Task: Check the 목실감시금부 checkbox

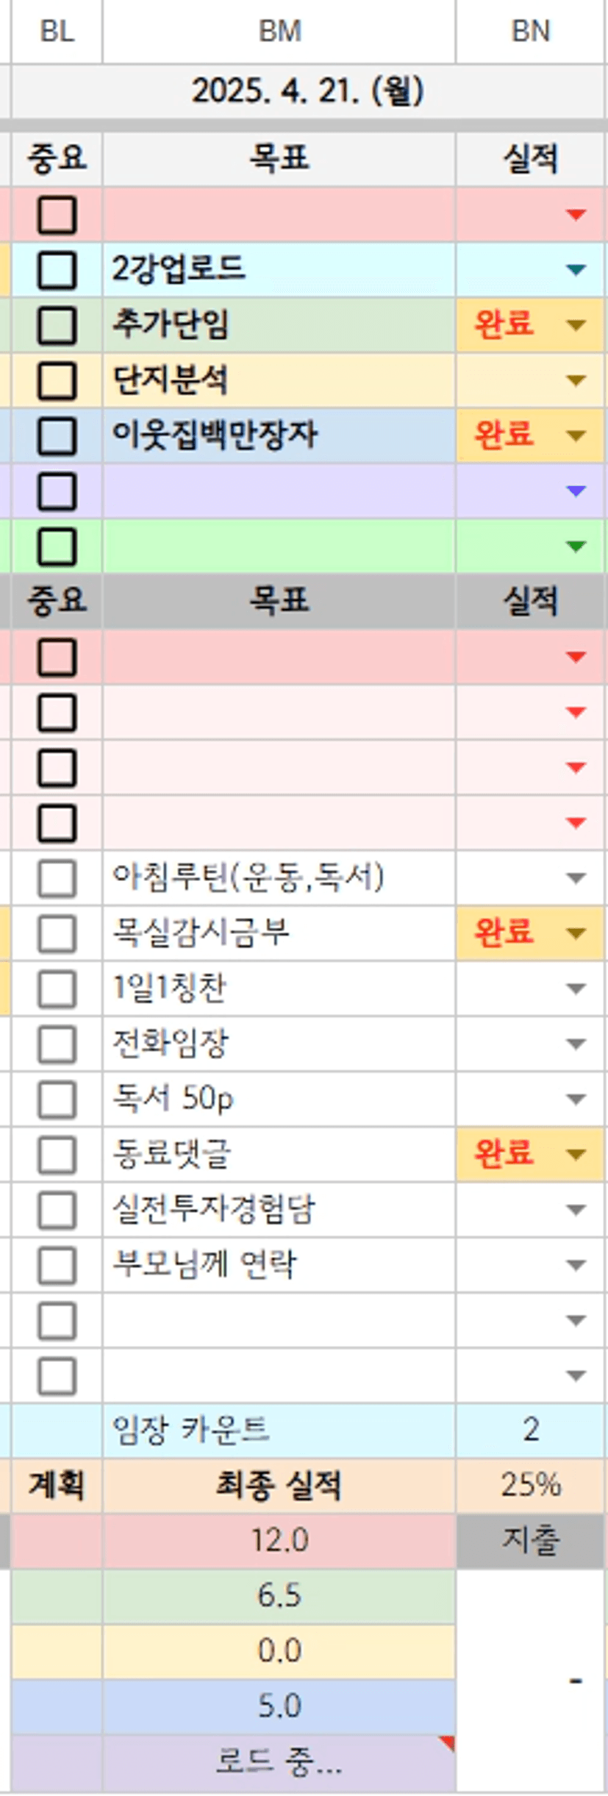Action: [x=57, y=933]
